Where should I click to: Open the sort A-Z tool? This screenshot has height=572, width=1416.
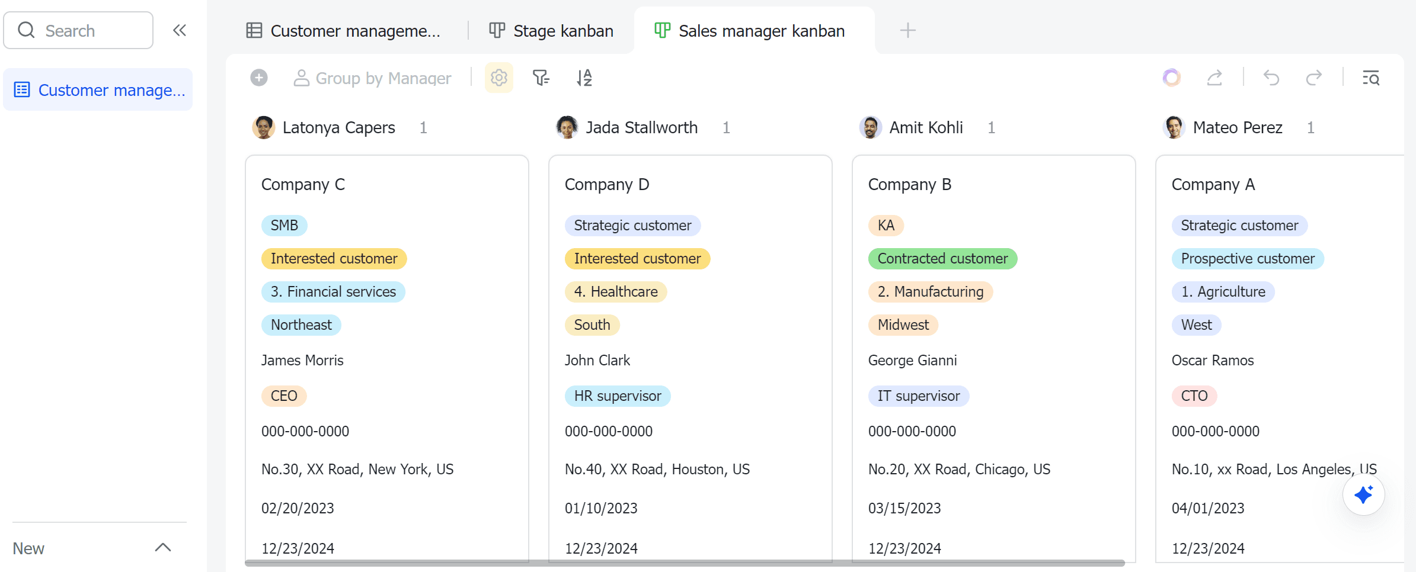pyautogui.click(x=584, y=78)
